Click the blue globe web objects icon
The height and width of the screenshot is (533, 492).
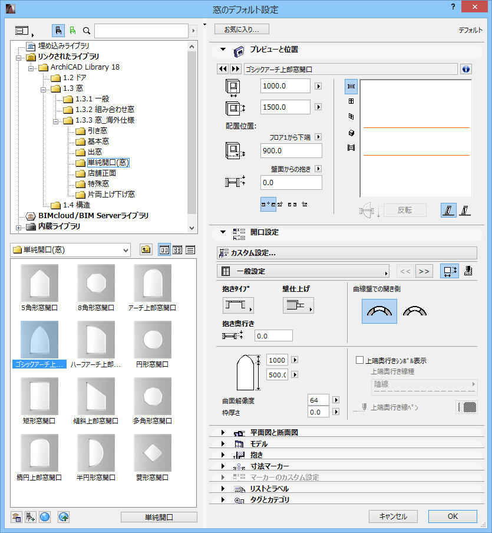click(x=45, y=517)
